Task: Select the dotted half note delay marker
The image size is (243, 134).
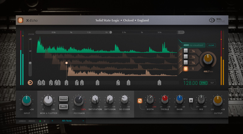Action: click(128, 83)
